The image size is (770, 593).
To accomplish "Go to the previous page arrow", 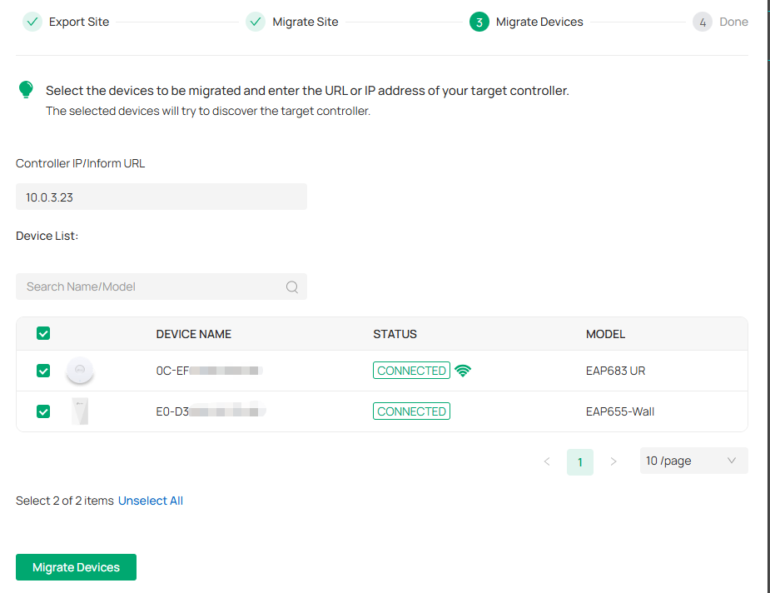I will point(547,461).
